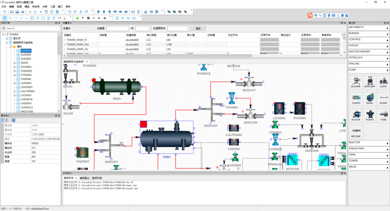This screenshot has width=390, height=211.
Task: Click the Stop button in simulation toolbar
Action: point(88,18)
